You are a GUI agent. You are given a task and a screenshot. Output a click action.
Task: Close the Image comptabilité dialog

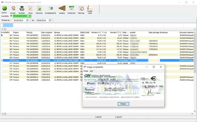pyautogui.click(x=161, y=67)
